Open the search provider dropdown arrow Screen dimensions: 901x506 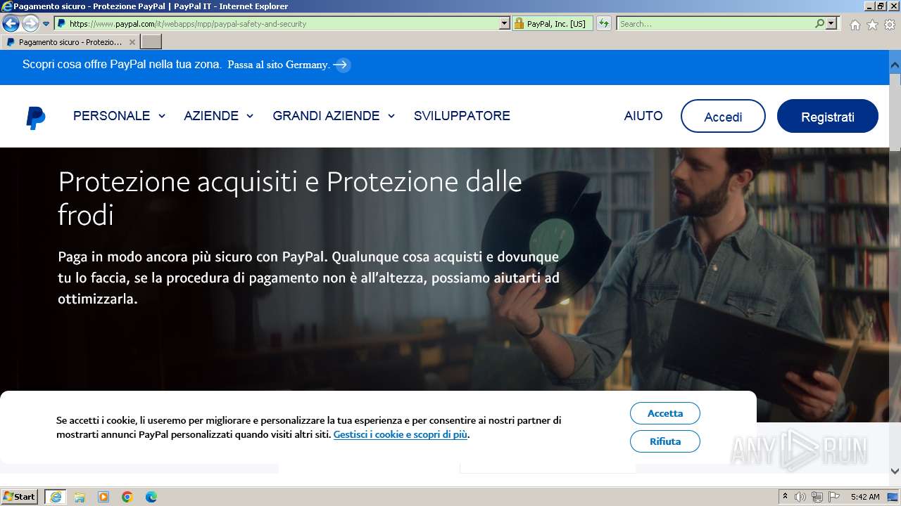coord(831,23)
